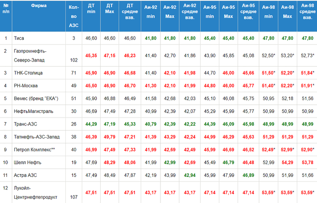The image size is (317, 203).
Task: Click Транс-АЗС Аи-95 average '45,98'
Action: (248, 124)
